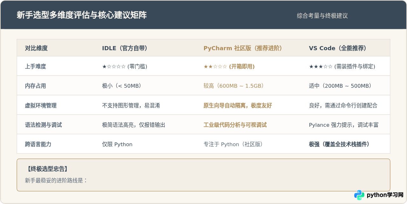
Task: Click the heading '【终极选型忠告】'
Action: click(48, 169)
